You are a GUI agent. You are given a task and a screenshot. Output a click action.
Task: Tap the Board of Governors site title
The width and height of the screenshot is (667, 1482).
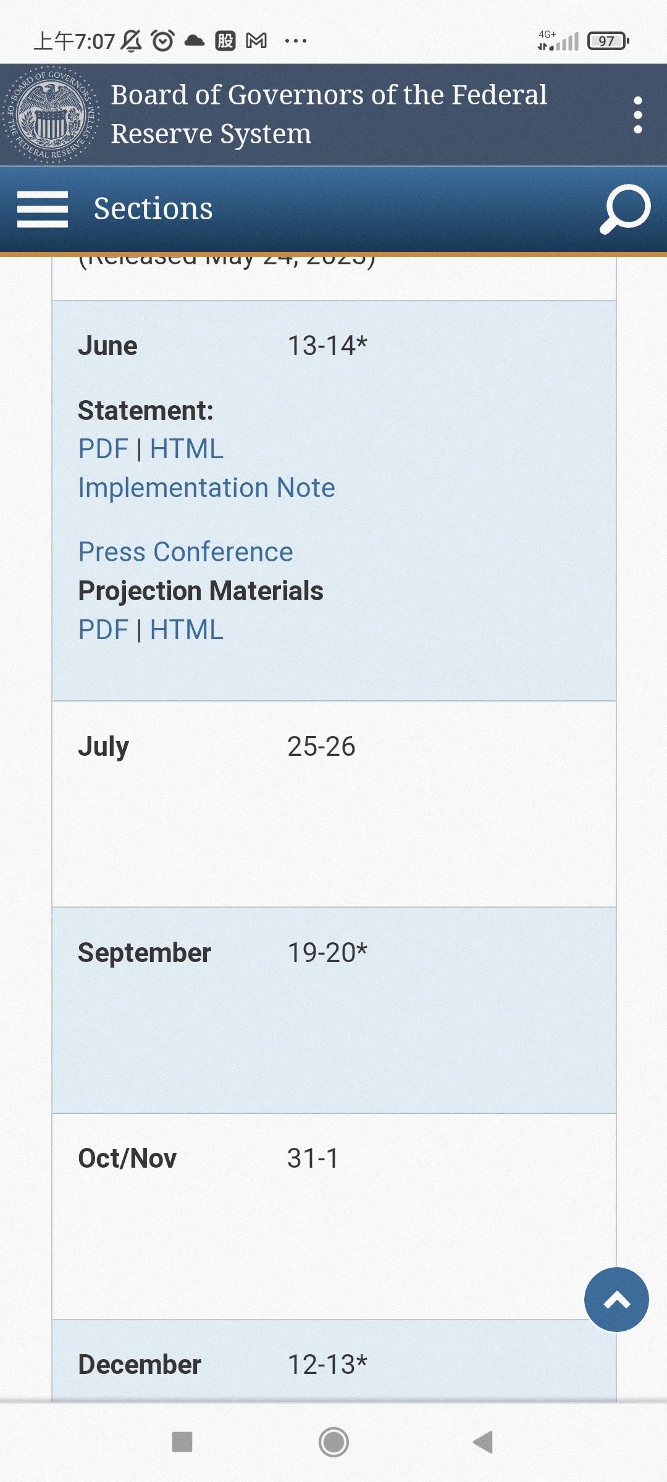[x=329, y=114]
